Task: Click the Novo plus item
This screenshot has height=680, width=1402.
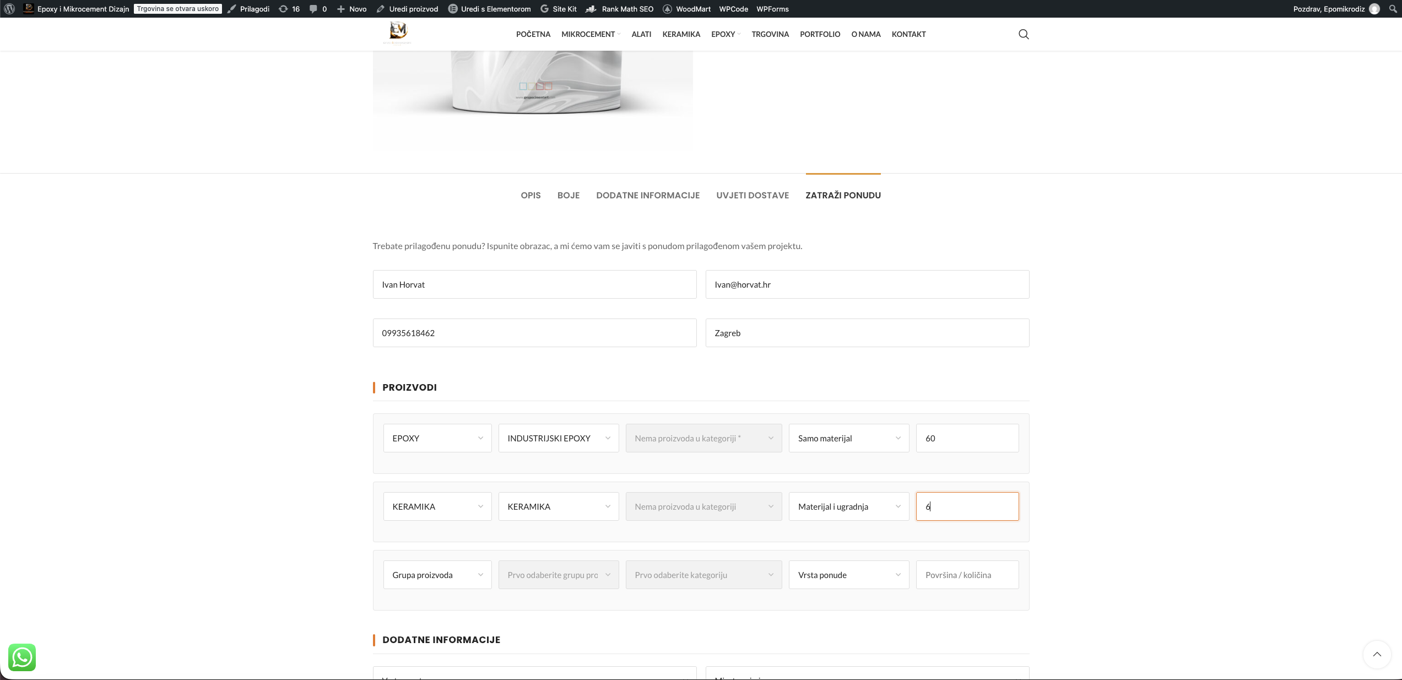Action: (x=351, y=9)
